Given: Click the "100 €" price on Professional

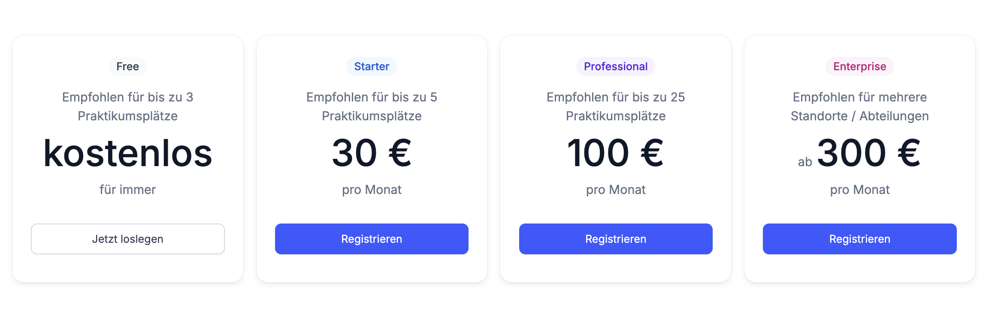Looking at the screenshot, I should point(615,153).
